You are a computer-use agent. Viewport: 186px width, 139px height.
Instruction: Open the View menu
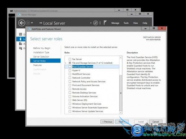pyautogui.click(x=135, y=23)
